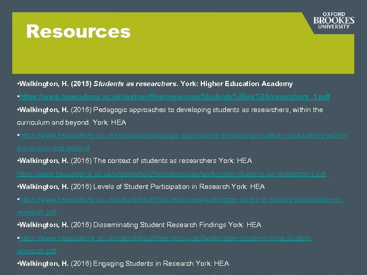
Task: Click the Resources slide title
Action: pyautogui.click(x=78, y=32)
